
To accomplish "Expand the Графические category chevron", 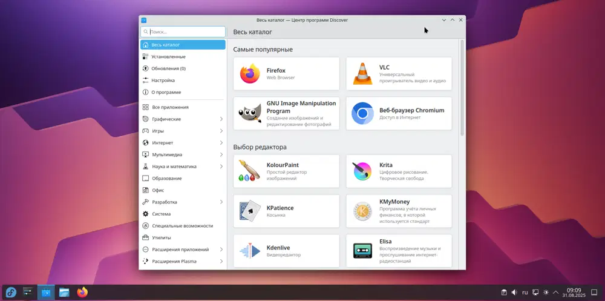I will (221, 119).
